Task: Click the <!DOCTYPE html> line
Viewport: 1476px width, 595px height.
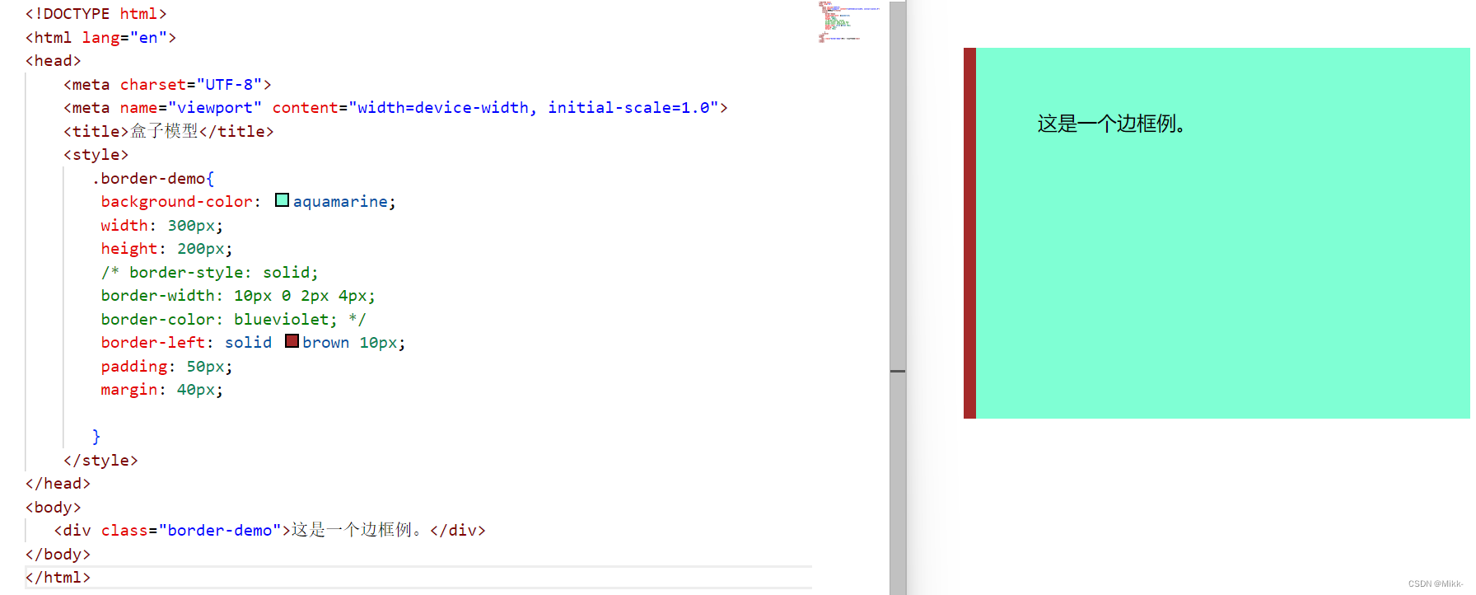Action: [x=96, y=14]
